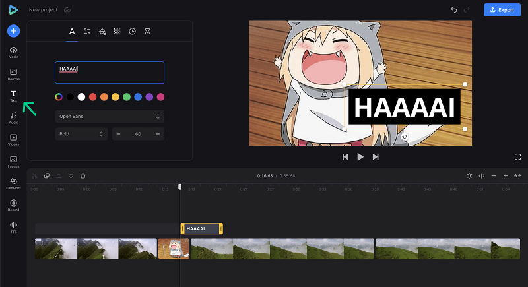Enter fullscreen preview mode

[x=517, y=157]
